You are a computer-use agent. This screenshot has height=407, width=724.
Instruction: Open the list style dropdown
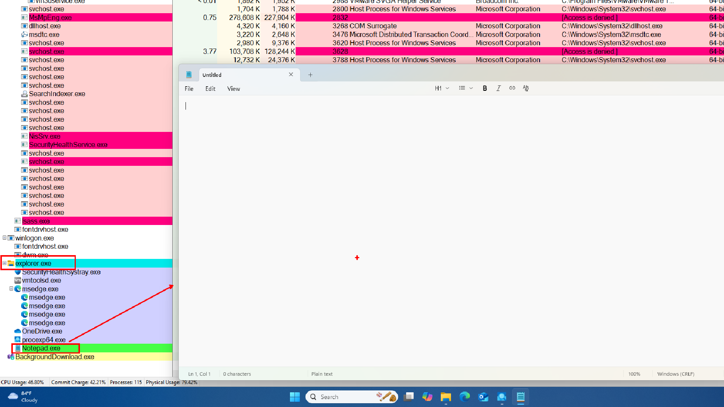466,88
